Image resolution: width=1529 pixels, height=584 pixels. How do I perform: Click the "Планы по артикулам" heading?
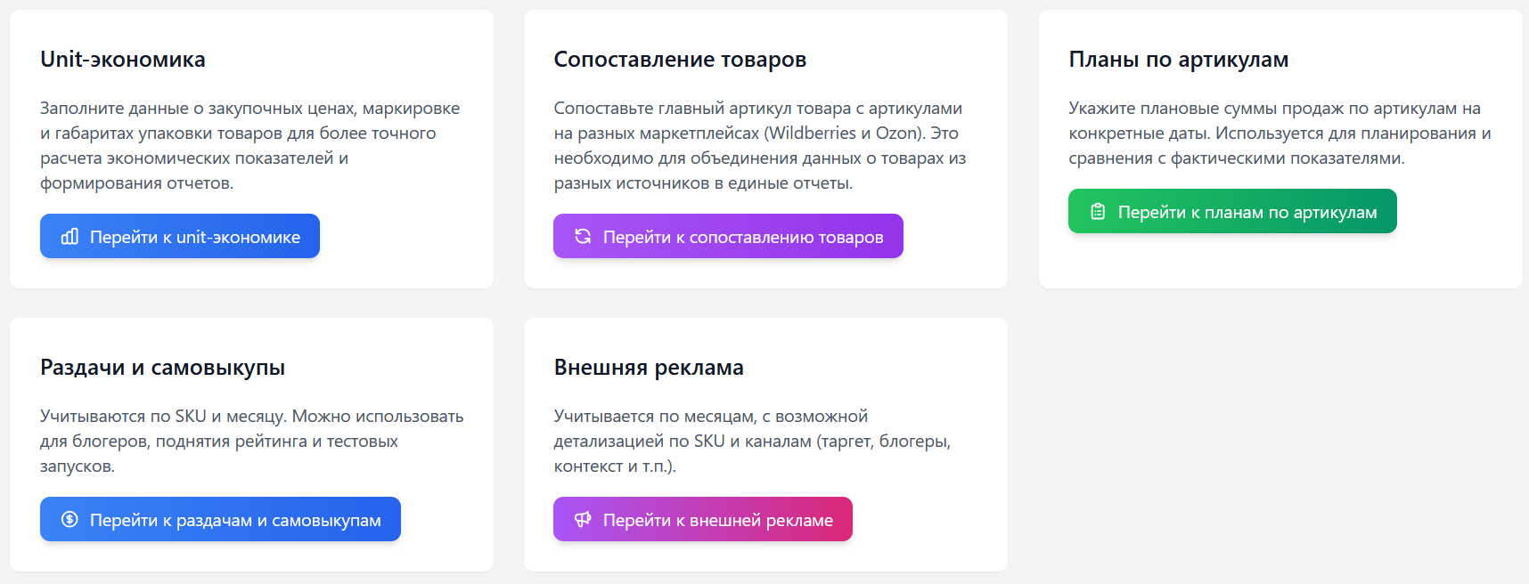coord(1179,59)
